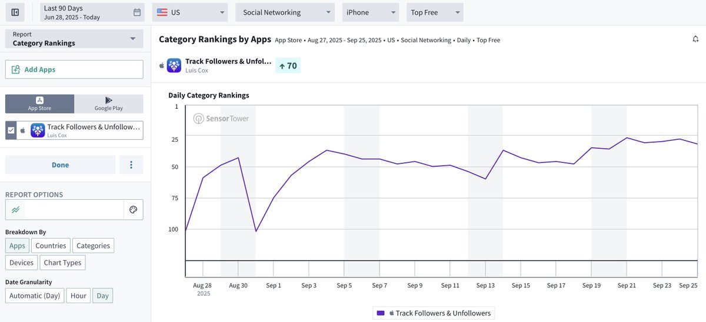Set date granularity to Hour
This screenshot has width=706, height=322.
pos(78,296)
